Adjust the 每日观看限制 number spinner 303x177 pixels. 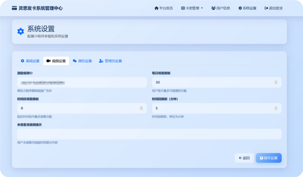[276, 82]
